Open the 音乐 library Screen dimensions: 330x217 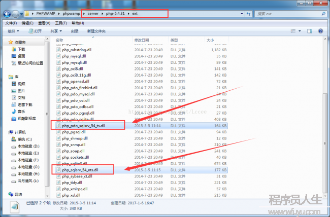click(x=21, y=112)
